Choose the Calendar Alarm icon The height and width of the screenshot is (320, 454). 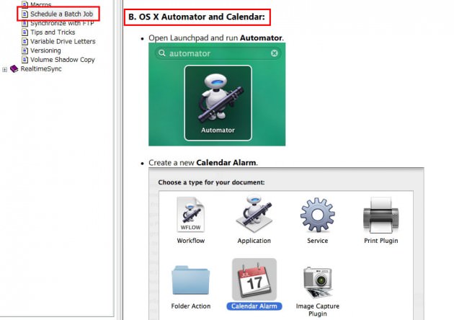pyautogui.click(x=254, y=280)
